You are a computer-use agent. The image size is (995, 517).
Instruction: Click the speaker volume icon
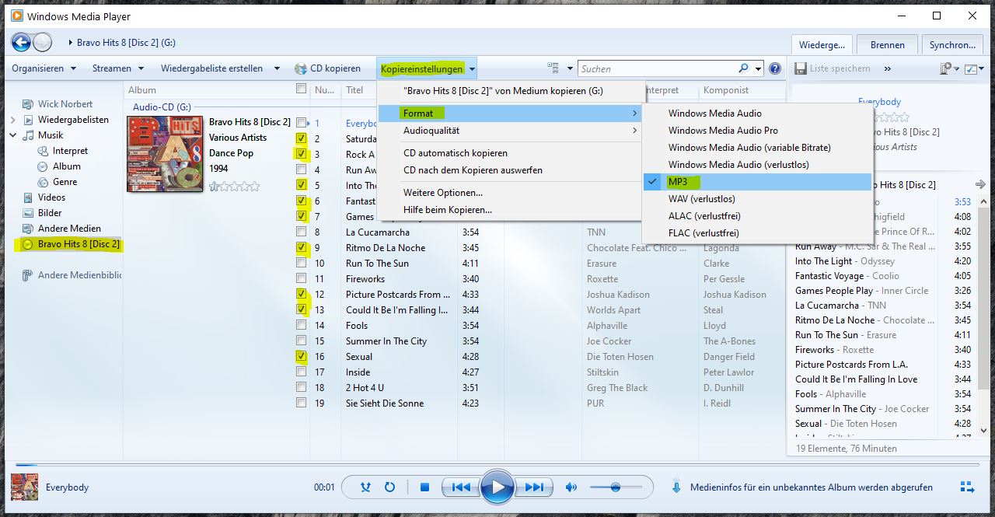[571, 487]
